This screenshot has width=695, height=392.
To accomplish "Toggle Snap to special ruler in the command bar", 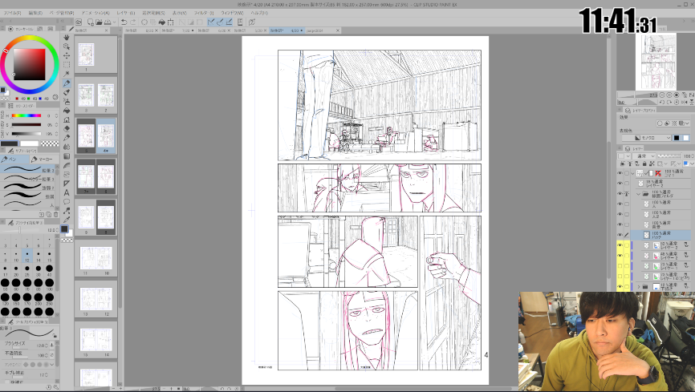I will [x=220, y=22].
